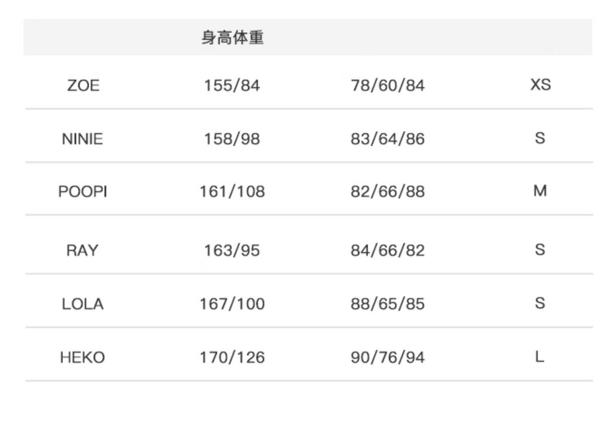
Task: Select the 90/76/94 measurements cell
Action: point(387,358)
